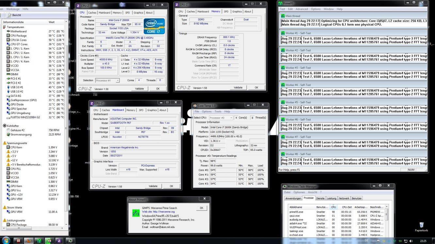Select the +12 V voltage warning icon

click(x=8, y=160)
